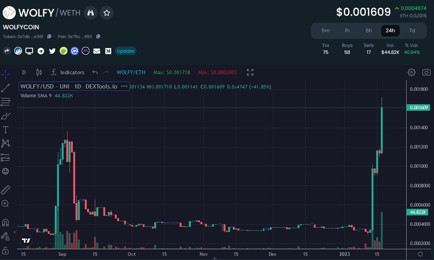
Task: Click the Max: $0.001718 label
Action: (x=172, y=72)
